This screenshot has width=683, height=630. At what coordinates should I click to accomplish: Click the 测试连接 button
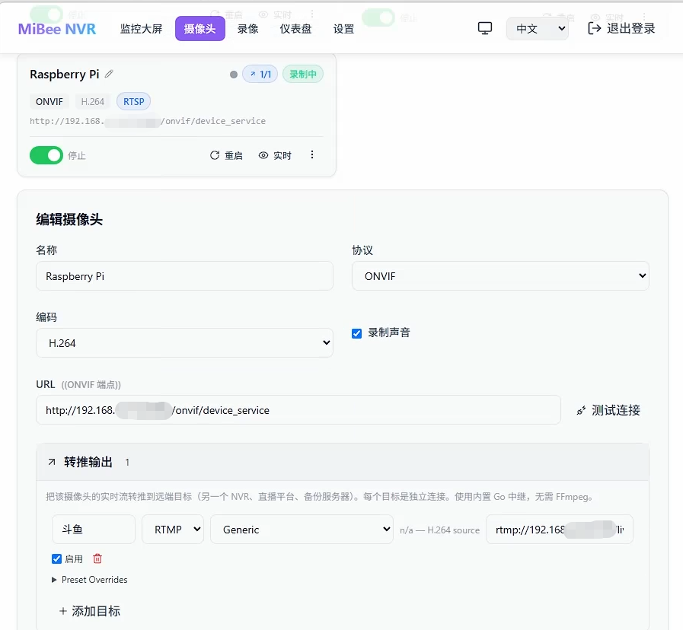click(x=609, y=410)
